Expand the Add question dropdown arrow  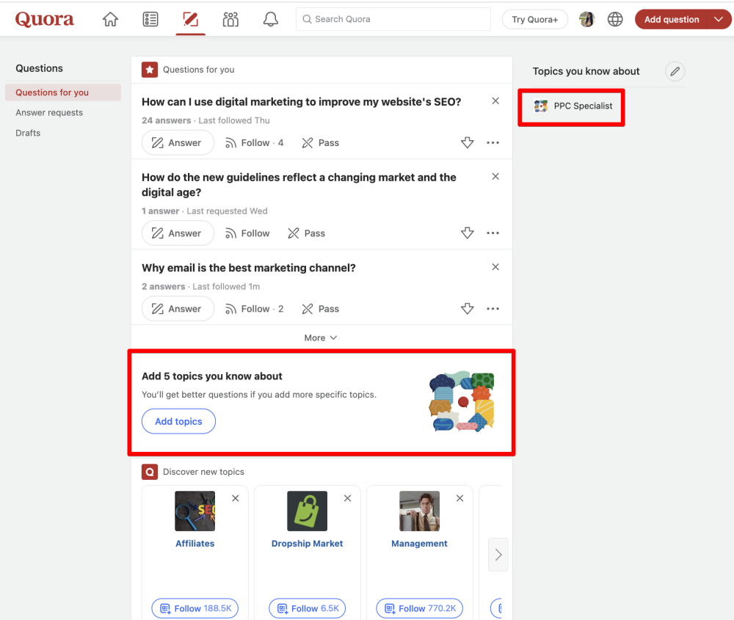point(719,19)
